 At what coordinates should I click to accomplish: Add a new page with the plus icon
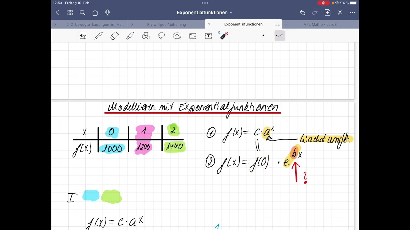[327, 12]
